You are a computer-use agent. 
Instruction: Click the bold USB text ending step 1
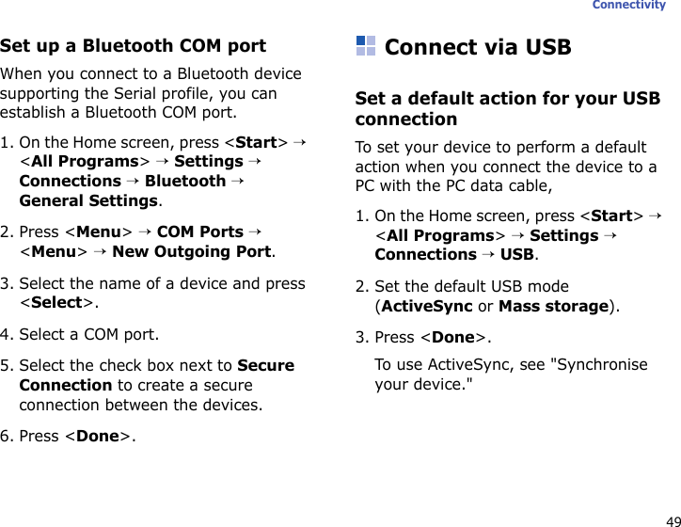(518, 254)
